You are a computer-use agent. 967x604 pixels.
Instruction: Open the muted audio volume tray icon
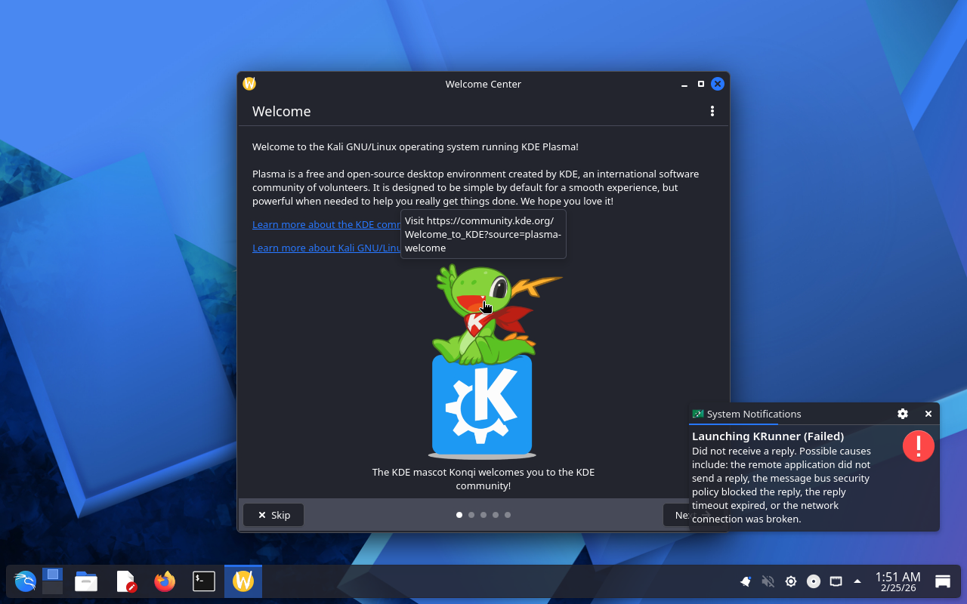click(x=768, y=581)
